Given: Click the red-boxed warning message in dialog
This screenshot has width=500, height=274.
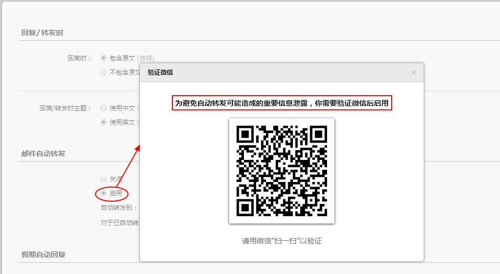Looking at the screenshot, I should [282, 103].
